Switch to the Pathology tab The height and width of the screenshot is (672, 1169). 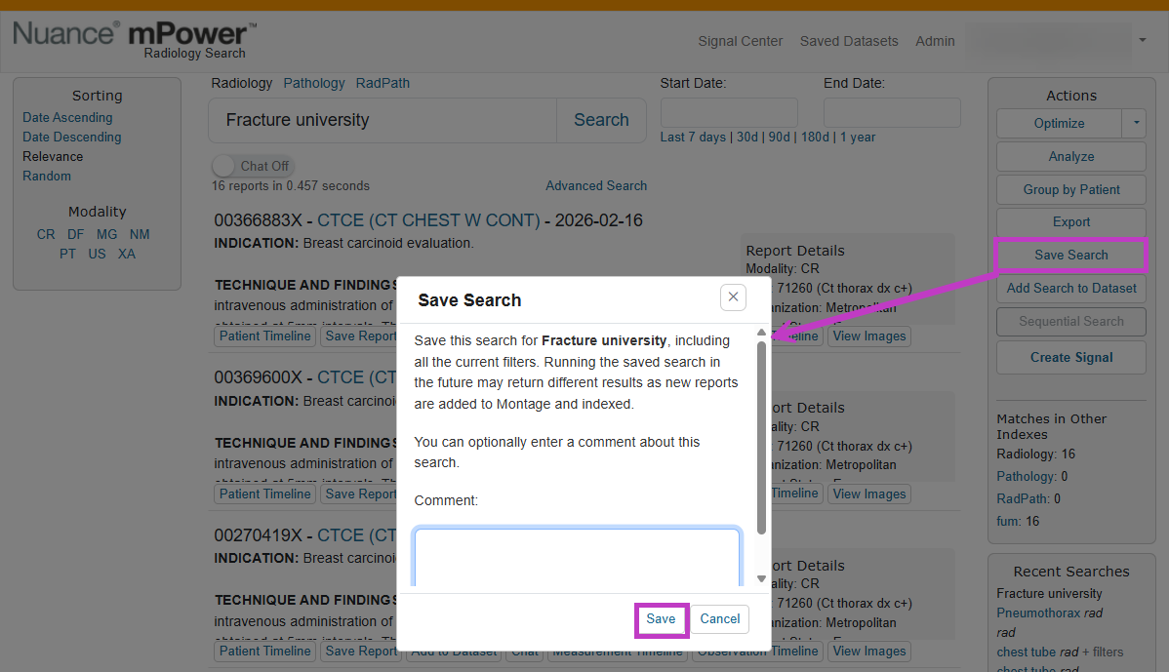314,84
